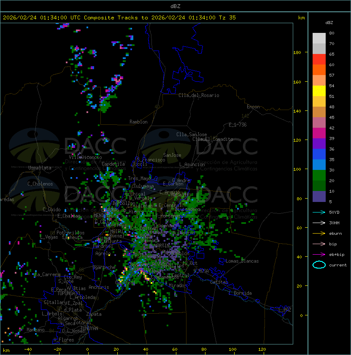Viewport: 351px width, 355px height.
Task: Click the 'S_Francisco' map label
Action: tap(151, 160)
